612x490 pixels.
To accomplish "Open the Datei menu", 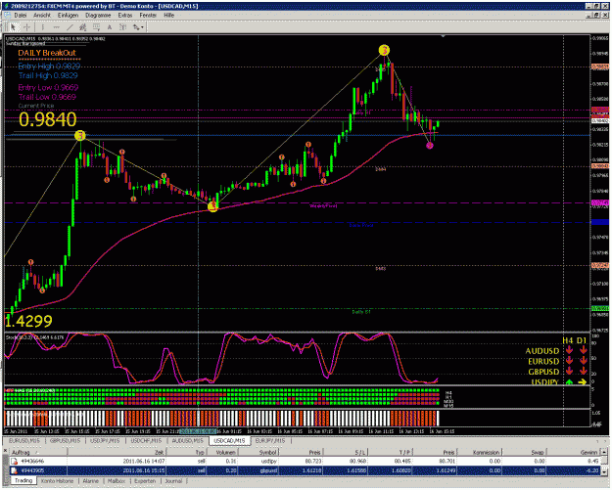I will pos(21,16).
